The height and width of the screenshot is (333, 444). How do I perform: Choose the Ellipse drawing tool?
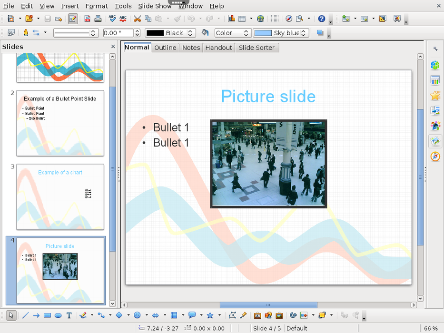[x=58, y=315]
